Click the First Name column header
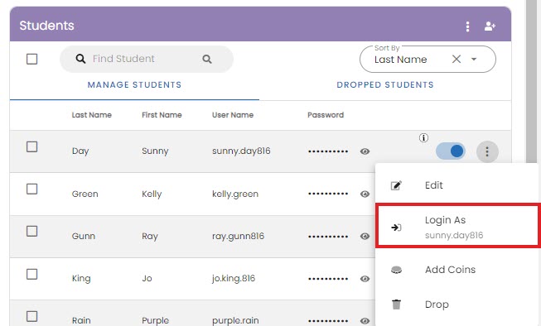Viewport: 541px width, 326px height. point(162,115)
